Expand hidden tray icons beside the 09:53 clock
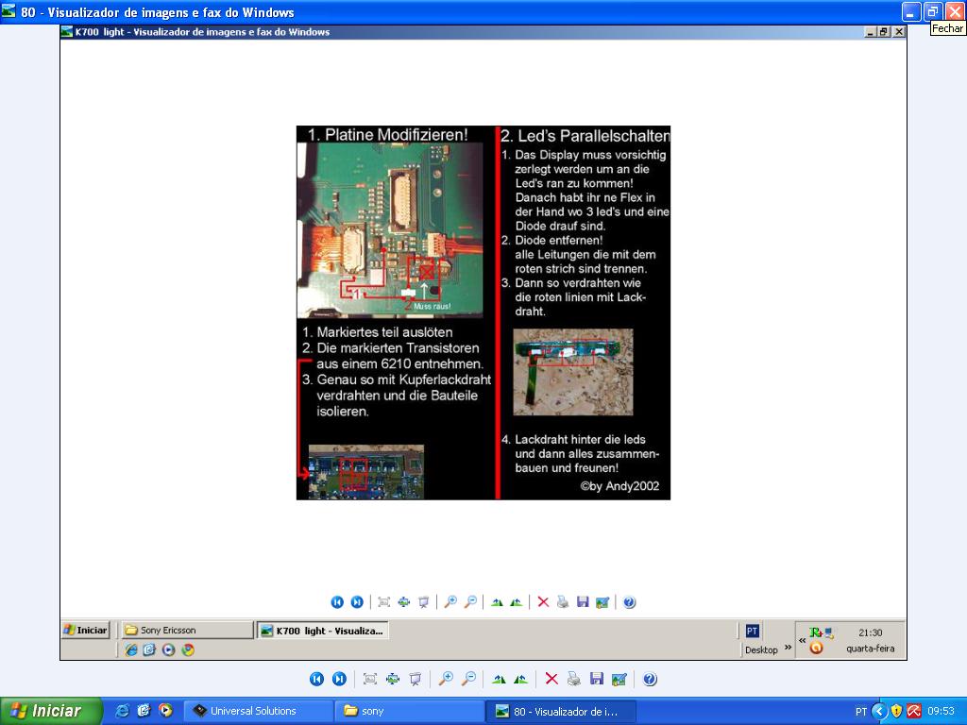The image size is (967, 725). (879, 711)
